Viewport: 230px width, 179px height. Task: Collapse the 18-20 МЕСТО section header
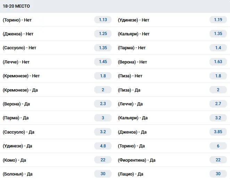pyautogui.click(x=115, y=6)
